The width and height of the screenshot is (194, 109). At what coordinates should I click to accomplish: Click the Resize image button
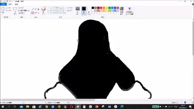pyautogui.click(x=24, y=11)
